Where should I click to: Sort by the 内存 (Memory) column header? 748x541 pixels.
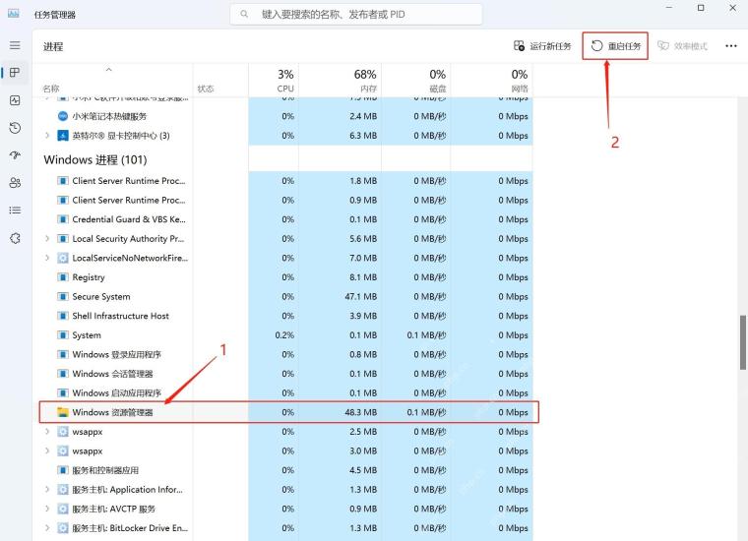(x=369, y=89)
